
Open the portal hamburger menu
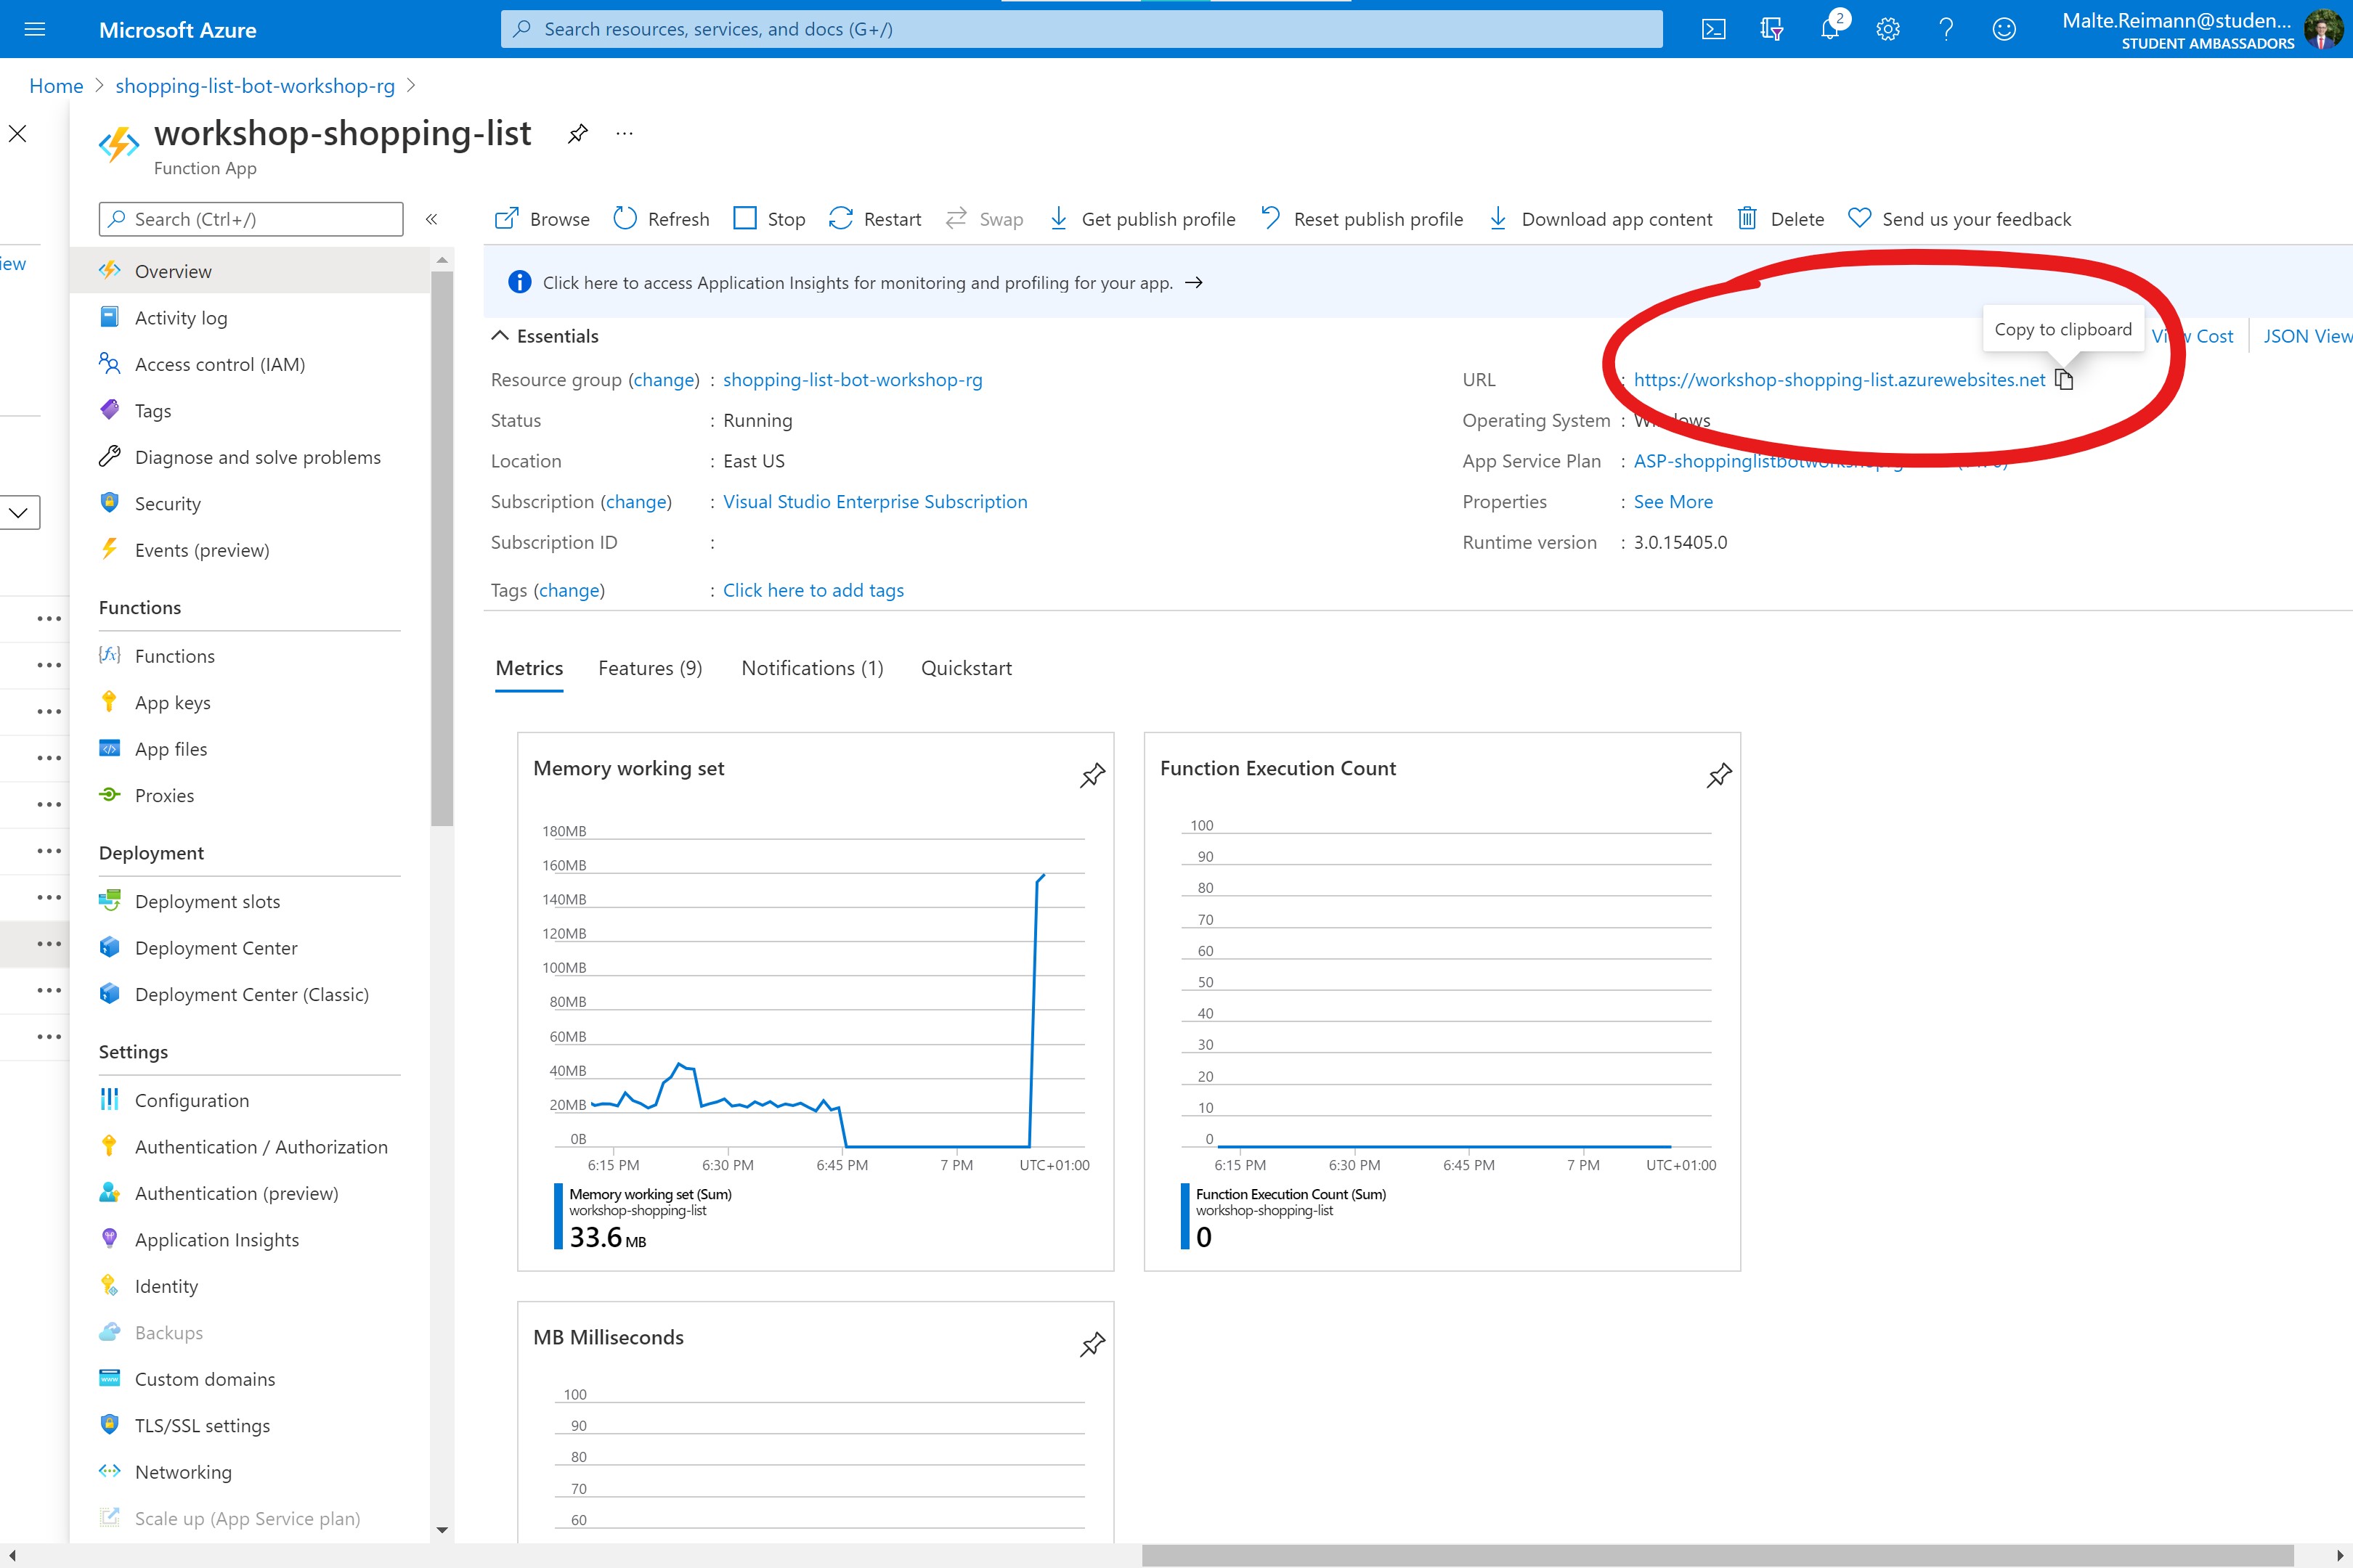(35, 29)
